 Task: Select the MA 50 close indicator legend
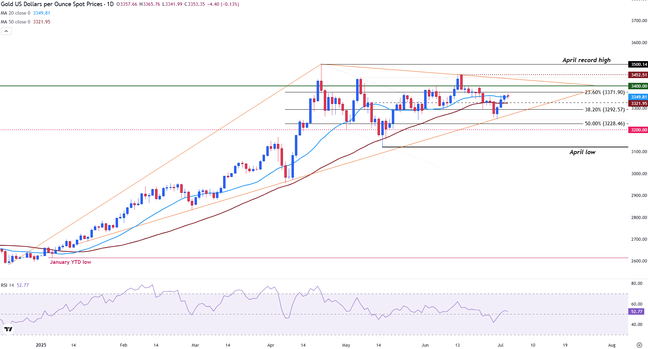(26, 22)
